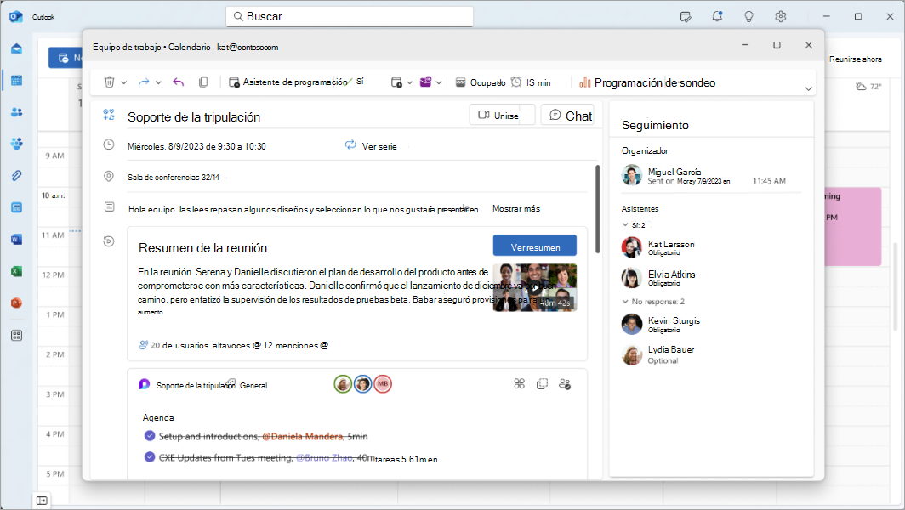
Task: Open dropdown next to Teams meeting icon
Action: tap(439, 82)
